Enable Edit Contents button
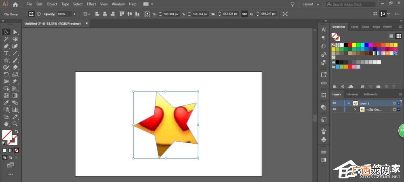Image resolution: width=404 pixels, height=182 pixels. [x=39, y=14]
